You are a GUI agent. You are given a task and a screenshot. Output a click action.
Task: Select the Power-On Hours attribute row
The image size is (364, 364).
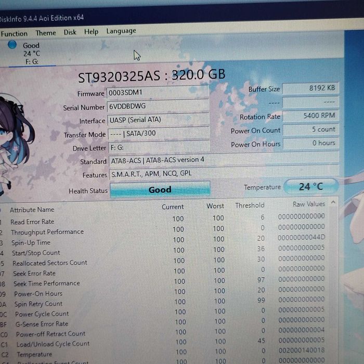click(x=162, y=291)
